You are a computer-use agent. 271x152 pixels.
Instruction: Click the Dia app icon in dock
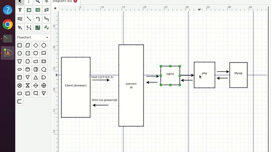(8, 53)
